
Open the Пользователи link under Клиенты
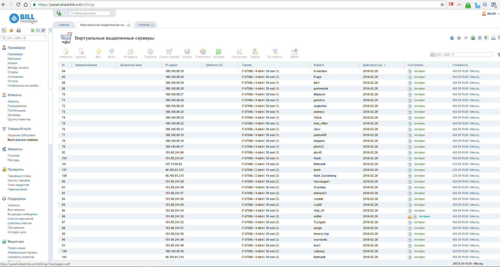point(17,106)
